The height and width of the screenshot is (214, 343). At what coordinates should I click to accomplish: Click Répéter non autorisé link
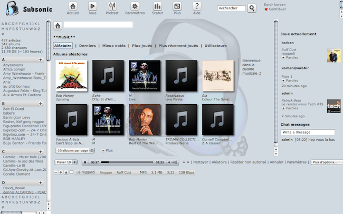click(249, 162)
